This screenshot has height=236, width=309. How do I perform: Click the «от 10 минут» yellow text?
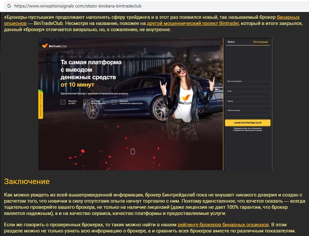[x=77, y=85]
